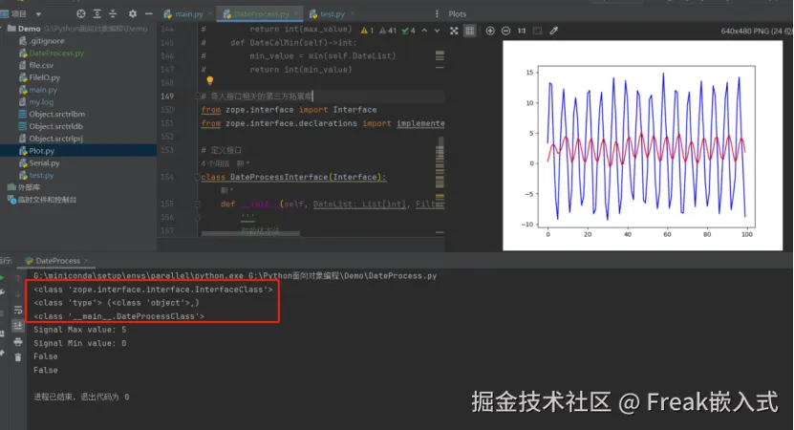
Task: Go to previous highlighted problem
Action: coord(424,31)
